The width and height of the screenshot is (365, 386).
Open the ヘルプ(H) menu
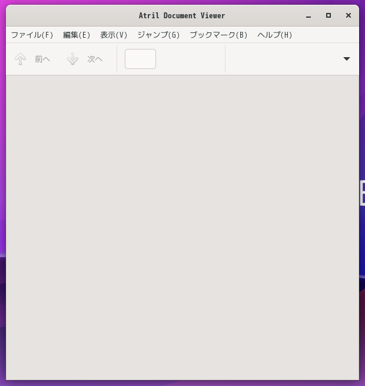[274, 35]
